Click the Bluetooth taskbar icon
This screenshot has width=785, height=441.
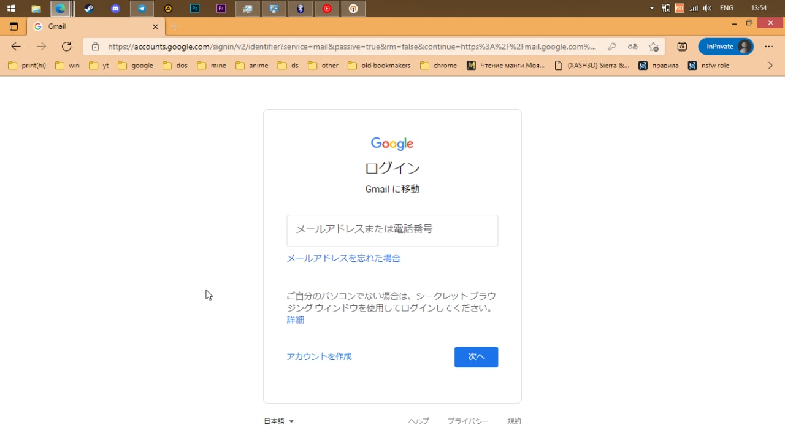point(301,9)
